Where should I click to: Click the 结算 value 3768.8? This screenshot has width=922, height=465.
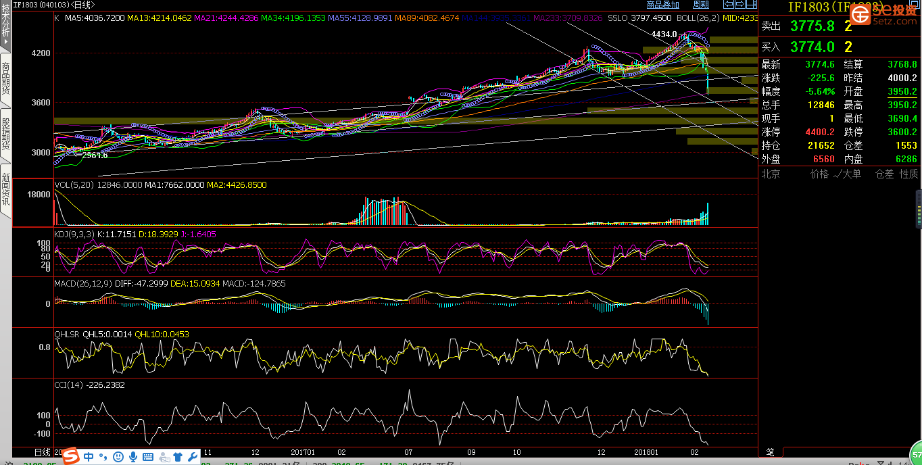point(902,65)
